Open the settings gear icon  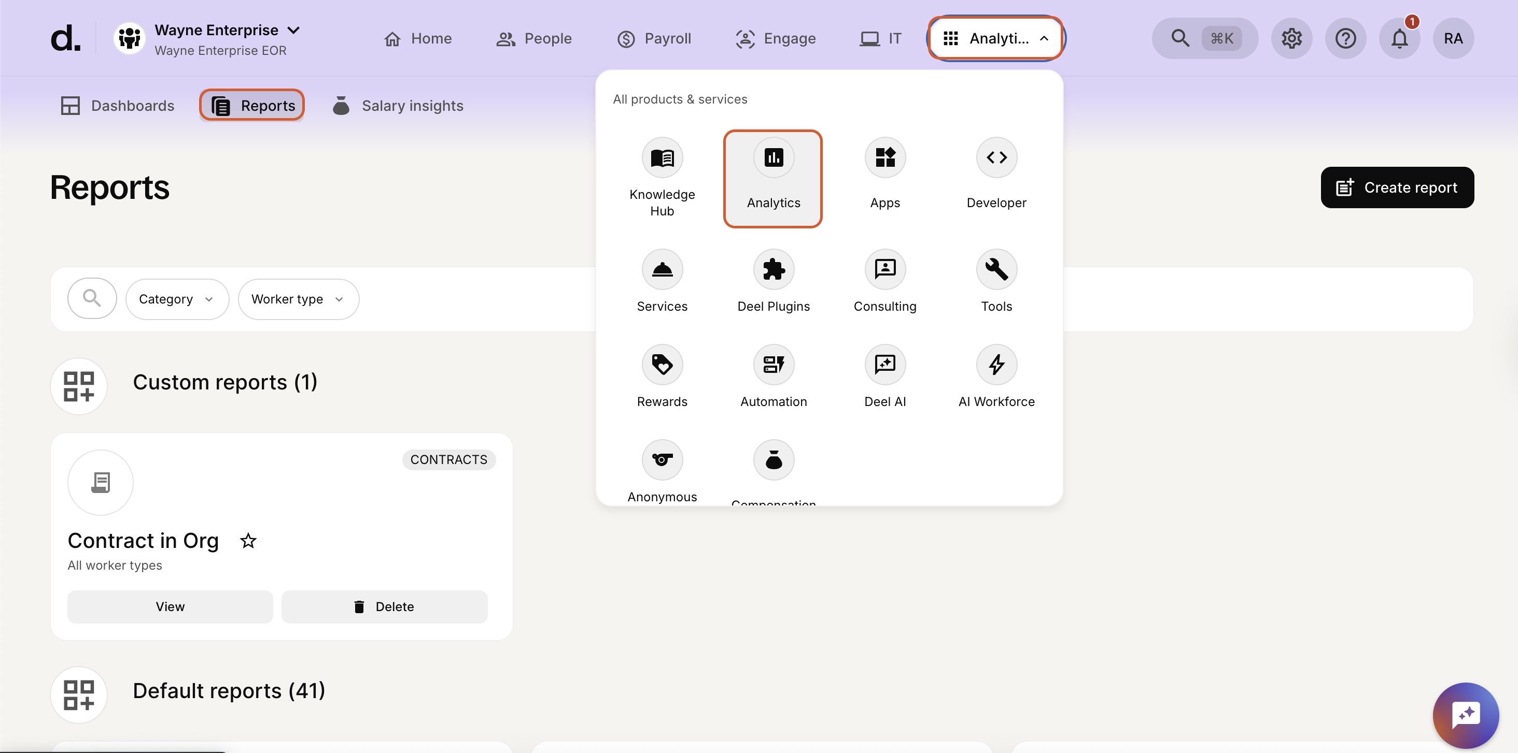point(1291,39)
